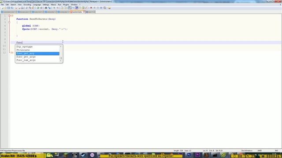Open the Language menu
Screen dimensions: 282x158
37,5
